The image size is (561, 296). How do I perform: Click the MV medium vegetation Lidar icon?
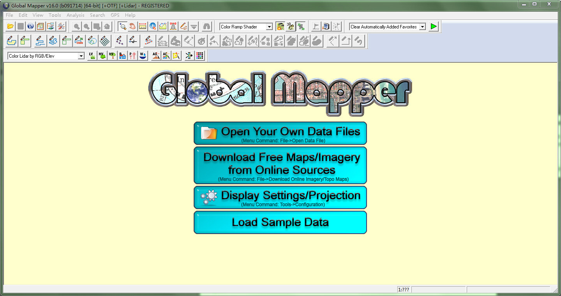click(102, 56)
